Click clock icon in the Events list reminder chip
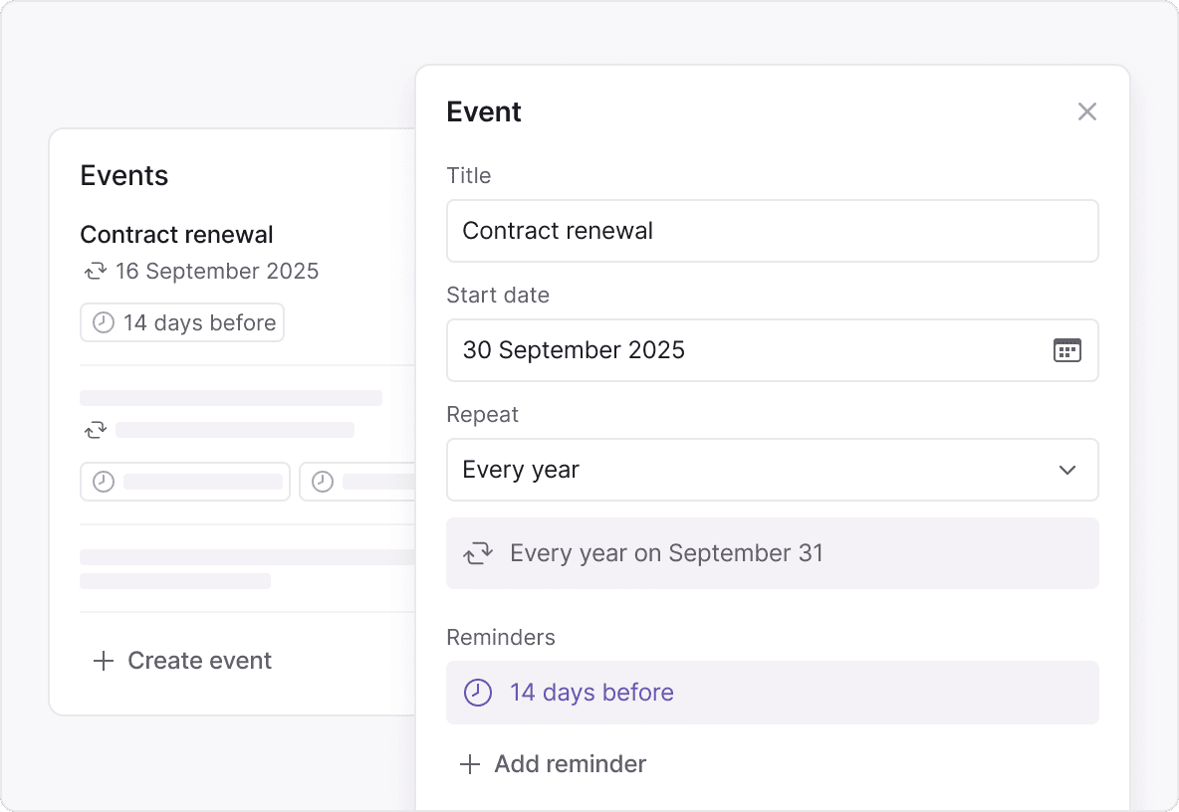This screenshot has width=1179, height=812. (x=104, y=323)
